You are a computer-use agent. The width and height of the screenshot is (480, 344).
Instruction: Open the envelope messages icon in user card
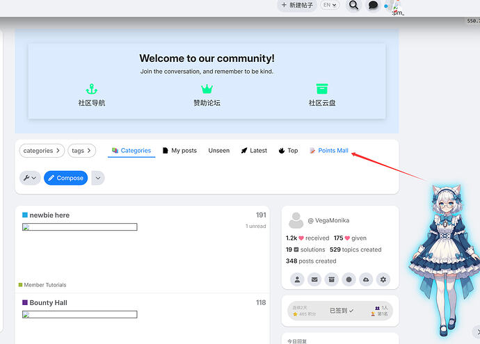(314, 279)
